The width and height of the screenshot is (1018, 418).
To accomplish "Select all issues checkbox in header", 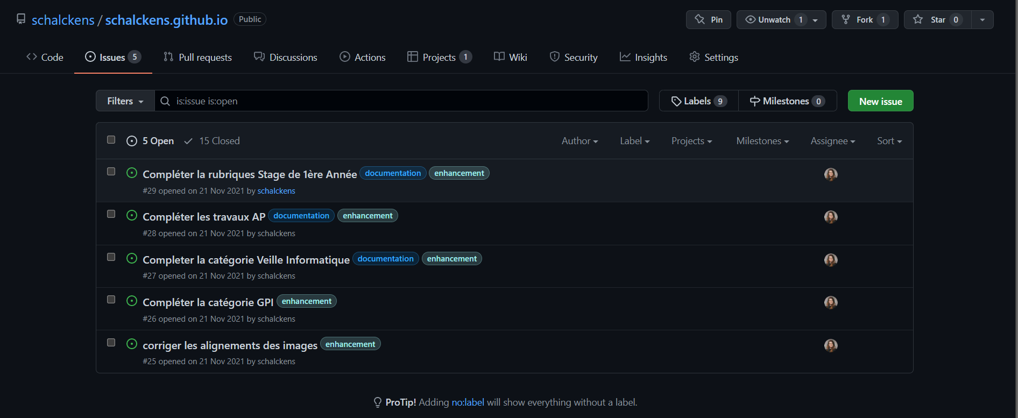I will [111, 140].
